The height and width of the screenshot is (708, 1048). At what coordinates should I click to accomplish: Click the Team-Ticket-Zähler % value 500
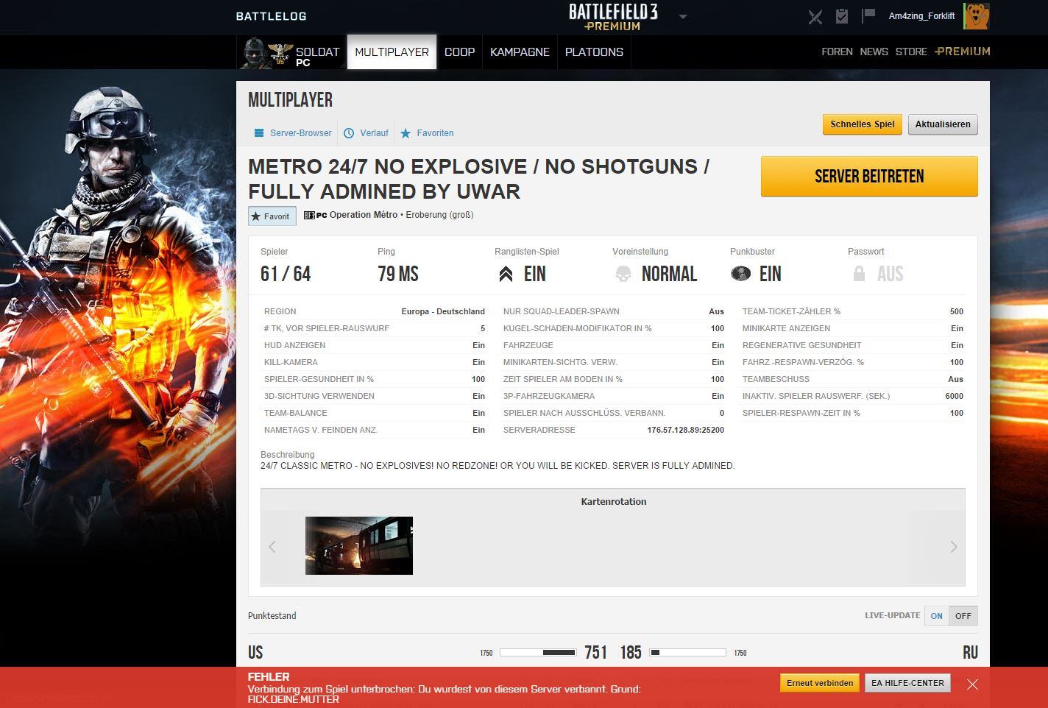tap(956, 312)
